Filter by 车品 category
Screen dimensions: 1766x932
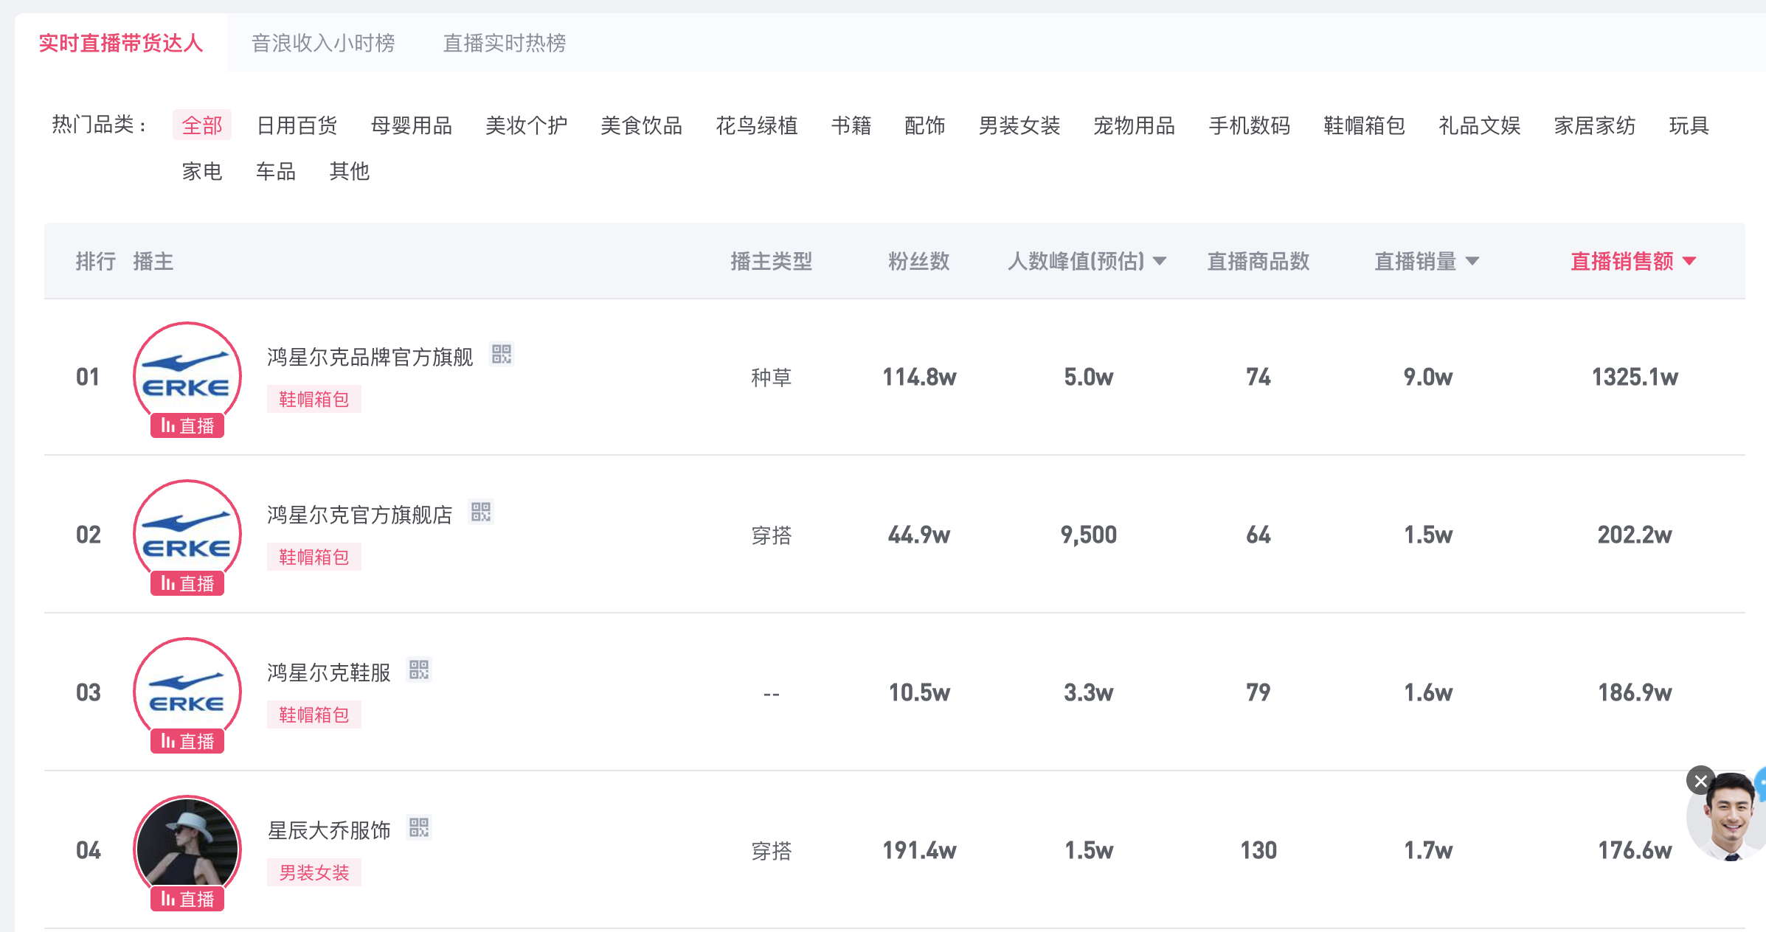[276, 171]
